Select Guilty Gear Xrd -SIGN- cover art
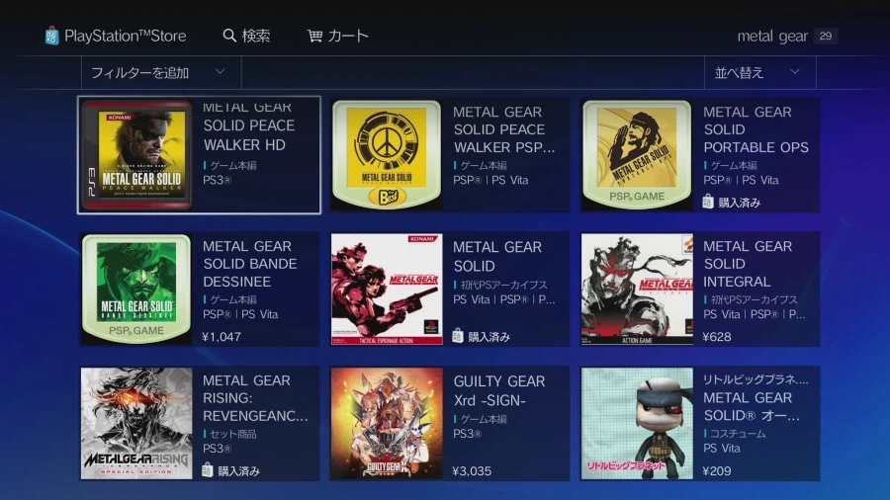This screenshot has height=500, width=890. coord(387,424)
